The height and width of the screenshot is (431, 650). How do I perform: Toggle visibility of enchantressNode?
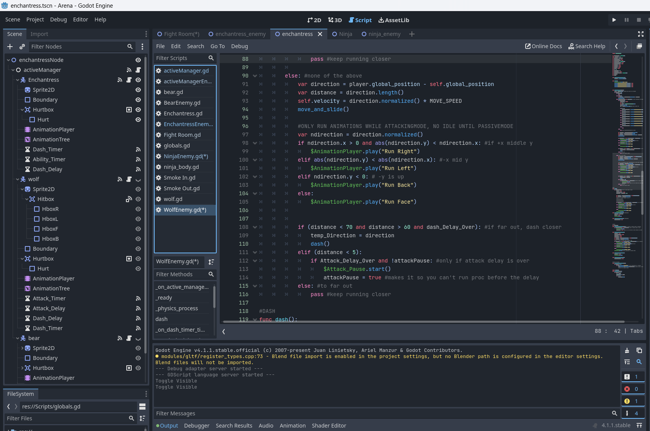(x=138, y=60)
